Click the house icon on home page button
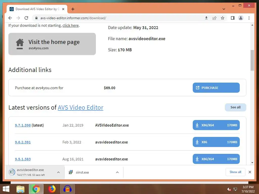 pyautogui.click(x=20, y=44)
